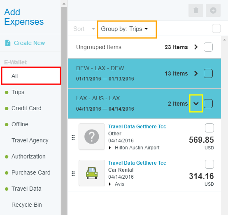Screen dimensions: 228x215
Task: Click the Create New document icon
Action: click(x=8, y=43)
